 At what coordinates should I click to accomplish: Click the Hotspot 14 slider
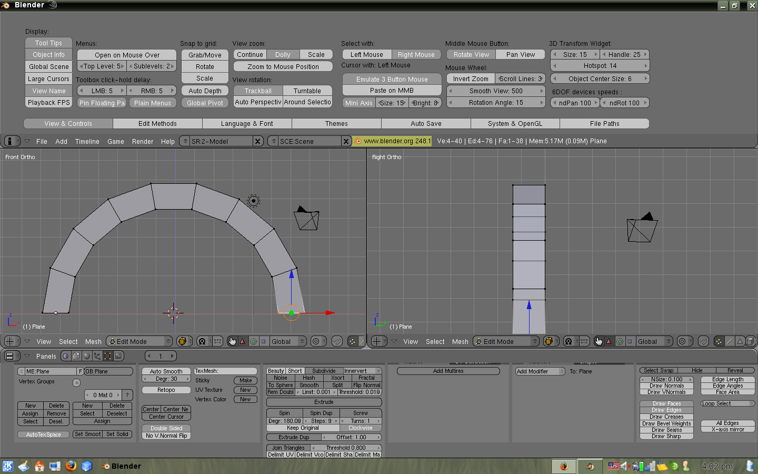tap(600, 66)
